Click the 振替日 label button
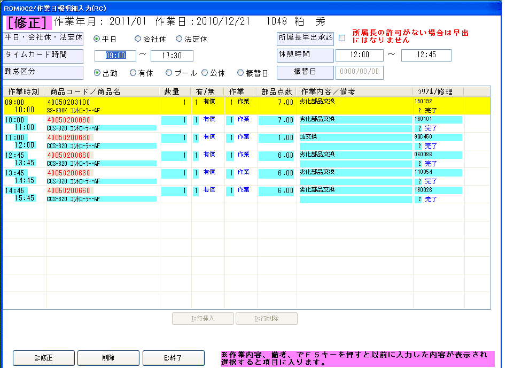This screenshot has height=368, width=506. tap(305, 72)
